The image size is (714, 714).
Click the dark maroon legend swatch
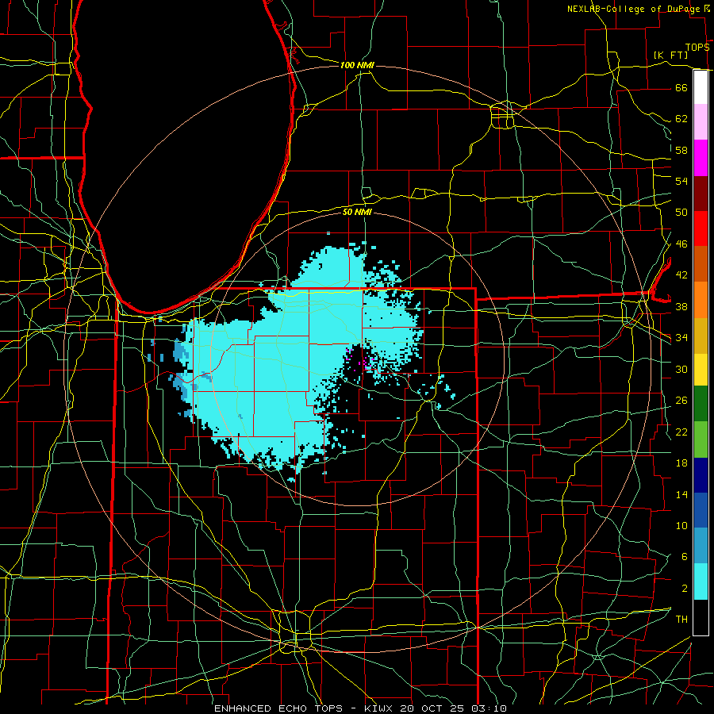point(701,193)
